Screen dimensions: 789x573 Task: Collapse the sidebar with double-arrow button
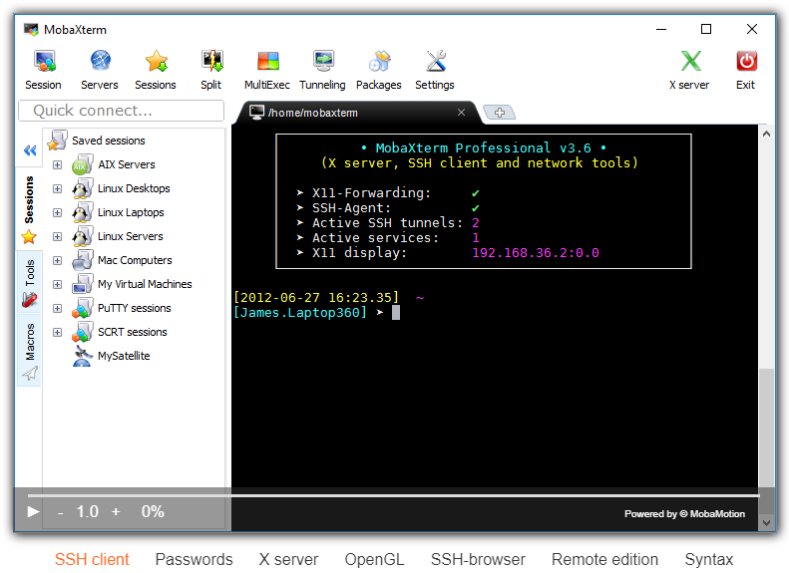click(x=30, y=150)
